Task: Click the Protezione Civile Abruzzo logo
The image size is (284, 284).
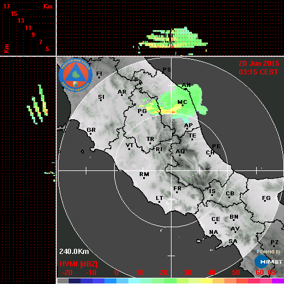Action: pyautogui.click(x=76, y=75)
